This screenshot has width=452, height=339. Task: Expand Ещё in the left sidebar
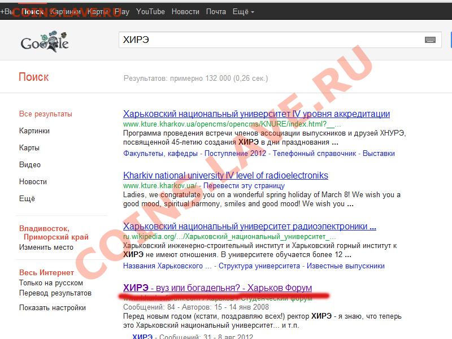[27, 199]
